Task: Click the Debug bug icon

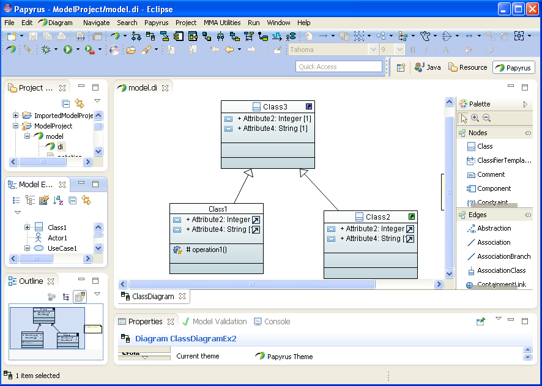Action: tap(46, 50)
